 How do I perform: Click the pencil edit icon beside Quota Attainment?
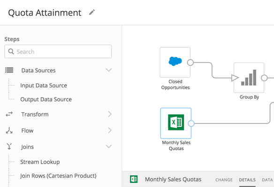pos(92,12)
